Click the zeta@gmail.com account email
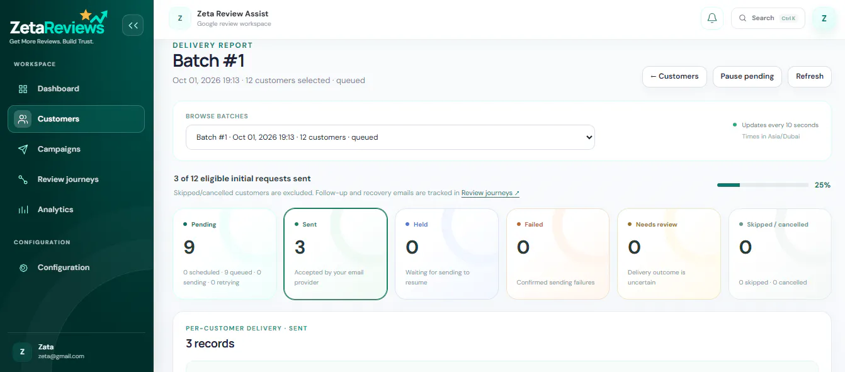845x372 pixels. 61,356
